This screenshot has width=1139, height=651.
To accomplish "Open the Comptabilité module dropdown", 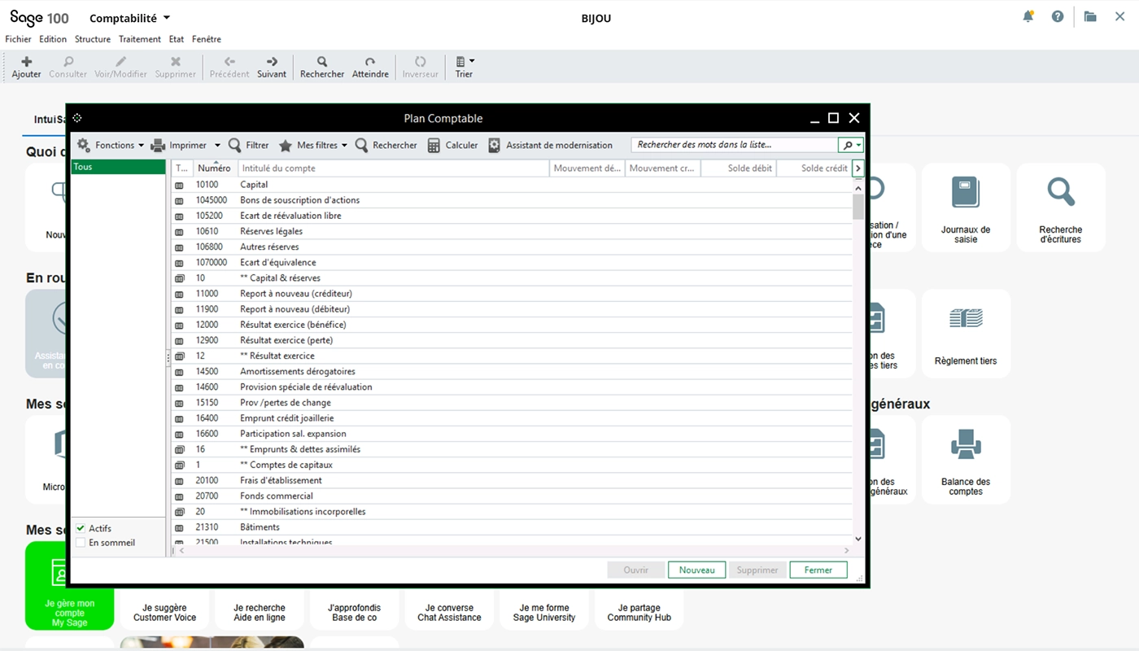I will point(130,18).
